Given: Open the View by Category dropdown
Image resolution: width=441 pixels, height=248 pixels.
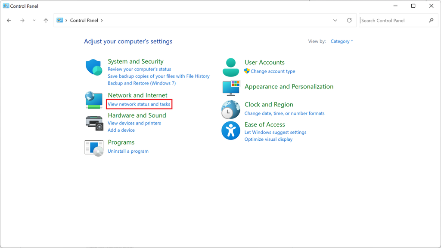Looking at the screenshot, I should coord(342,41).
